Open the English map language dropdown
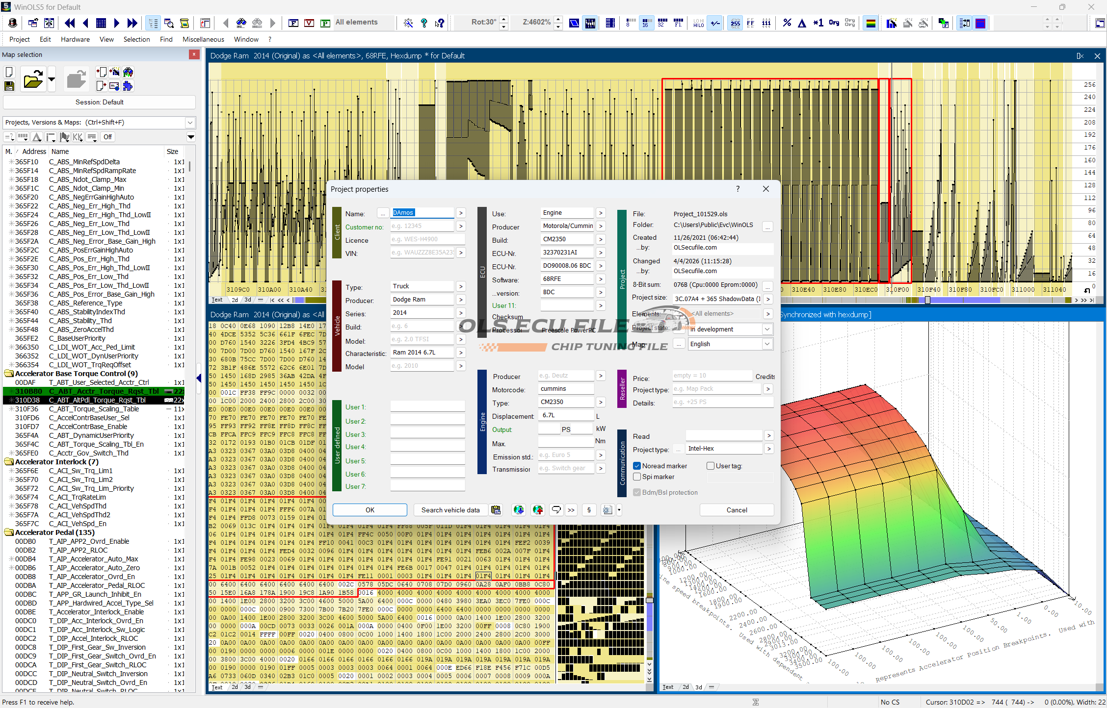1107x708 pixels. [766, 344]
